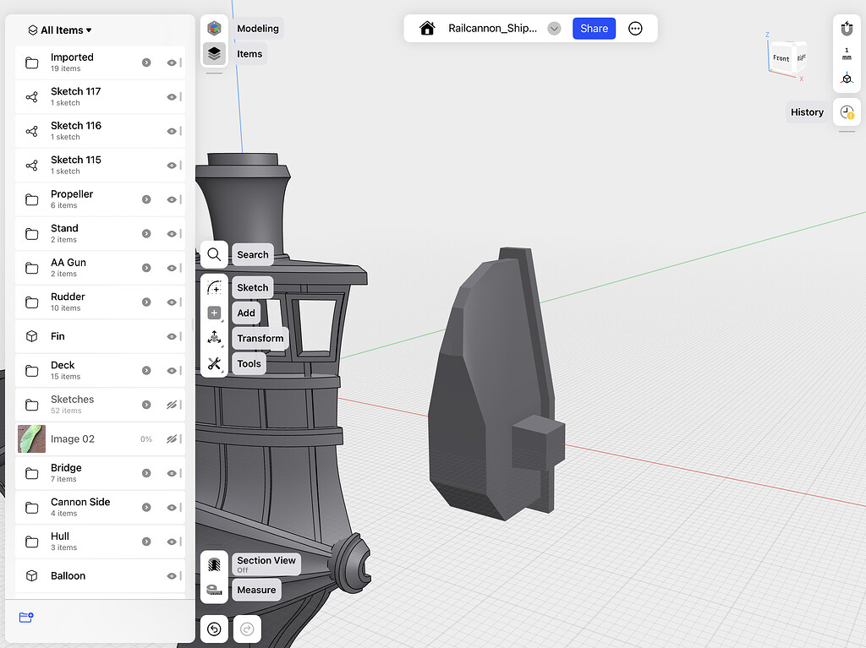Image resolution: width=866 pixels, height=648 pixels.
Task: Open the All Items dropdown
Action: coord(61,30)
